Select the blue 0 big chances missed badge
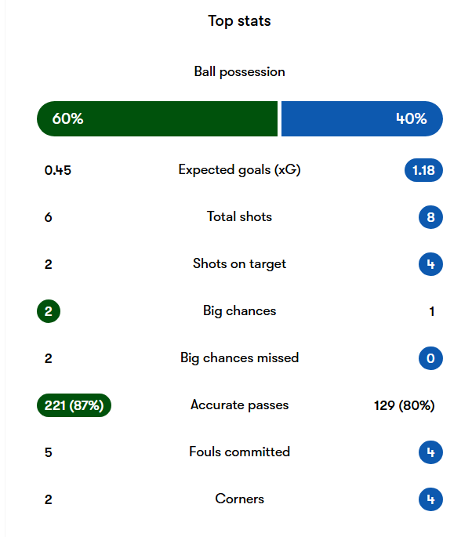This screenshot has width=472, height=537. [x=430, y=358]
